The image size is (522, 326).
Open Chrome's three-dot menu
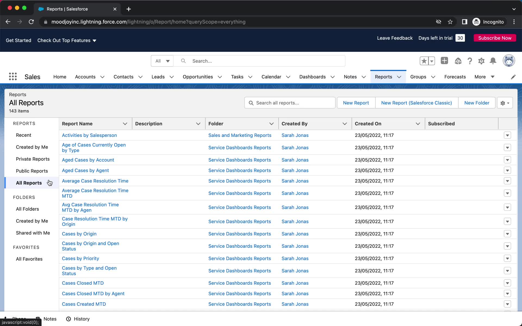514,22
